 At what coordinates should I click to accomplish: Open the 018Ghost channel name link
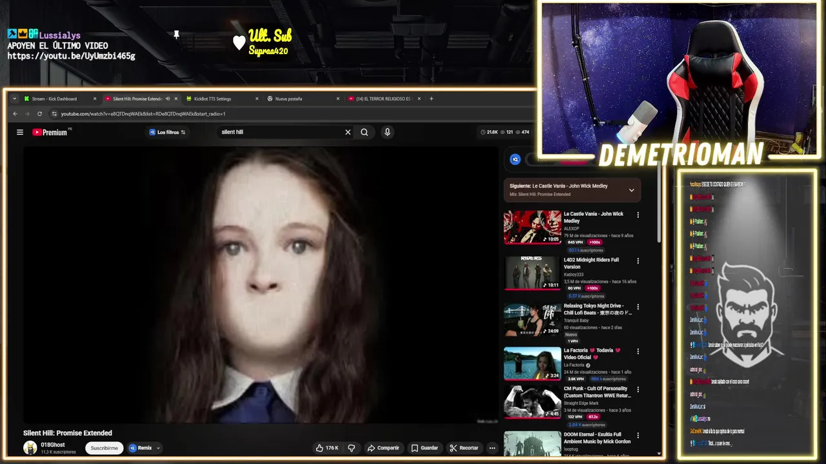53,445
